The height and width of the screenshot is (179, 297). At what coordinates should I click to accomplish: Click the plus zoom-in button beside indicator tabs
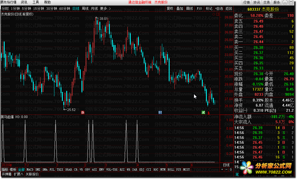[x=222, y=170]
